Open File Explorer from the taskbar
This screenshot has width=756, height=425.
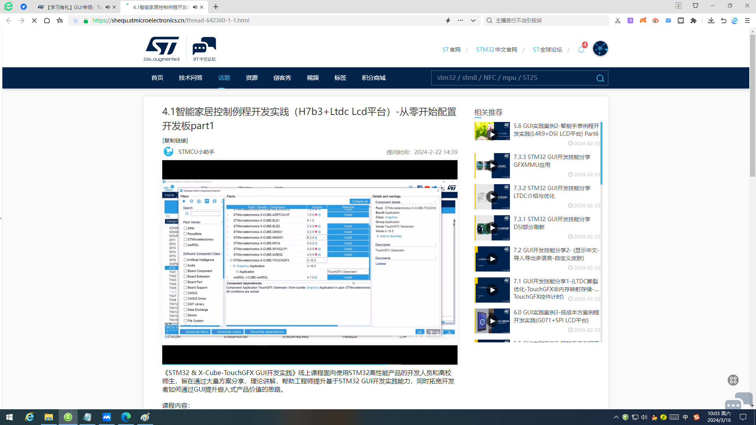(48, 417)
